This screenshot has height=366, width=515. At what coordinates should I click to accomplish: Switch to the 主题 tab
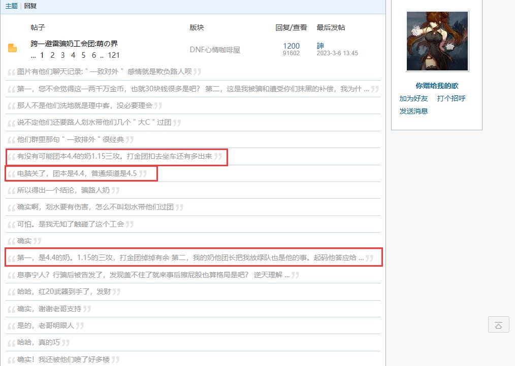pyautogui.click(x=11, y=6)
